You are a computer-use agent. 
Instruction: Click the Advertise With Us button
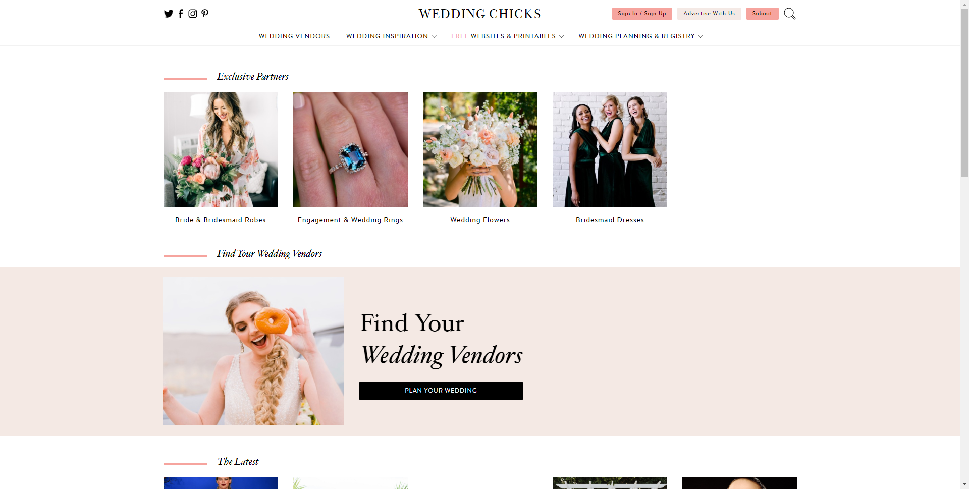tap(709, 14)
